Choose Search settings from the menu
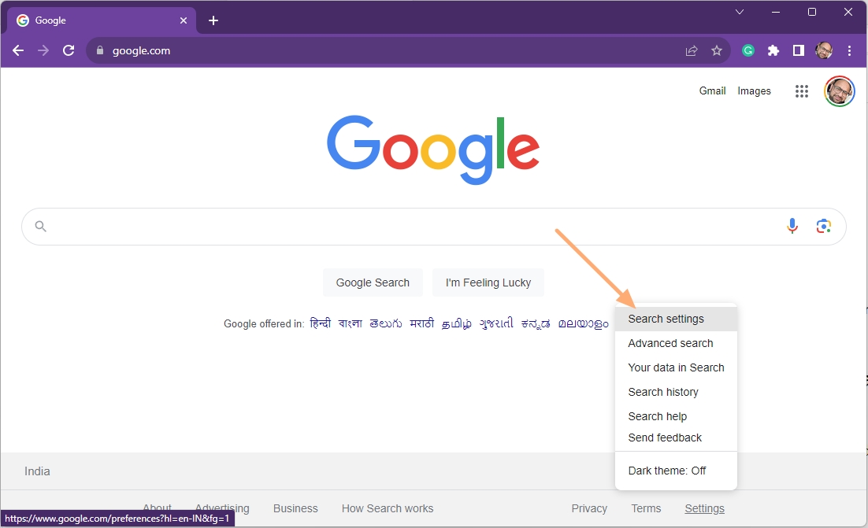This screenshot has width=868, height=528. [x=676, y=319]
